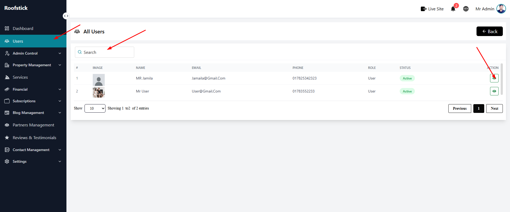The height and width of the screenshot is (212, 510).
Task: Open the notifications bell icon
Action: [453, 9]
